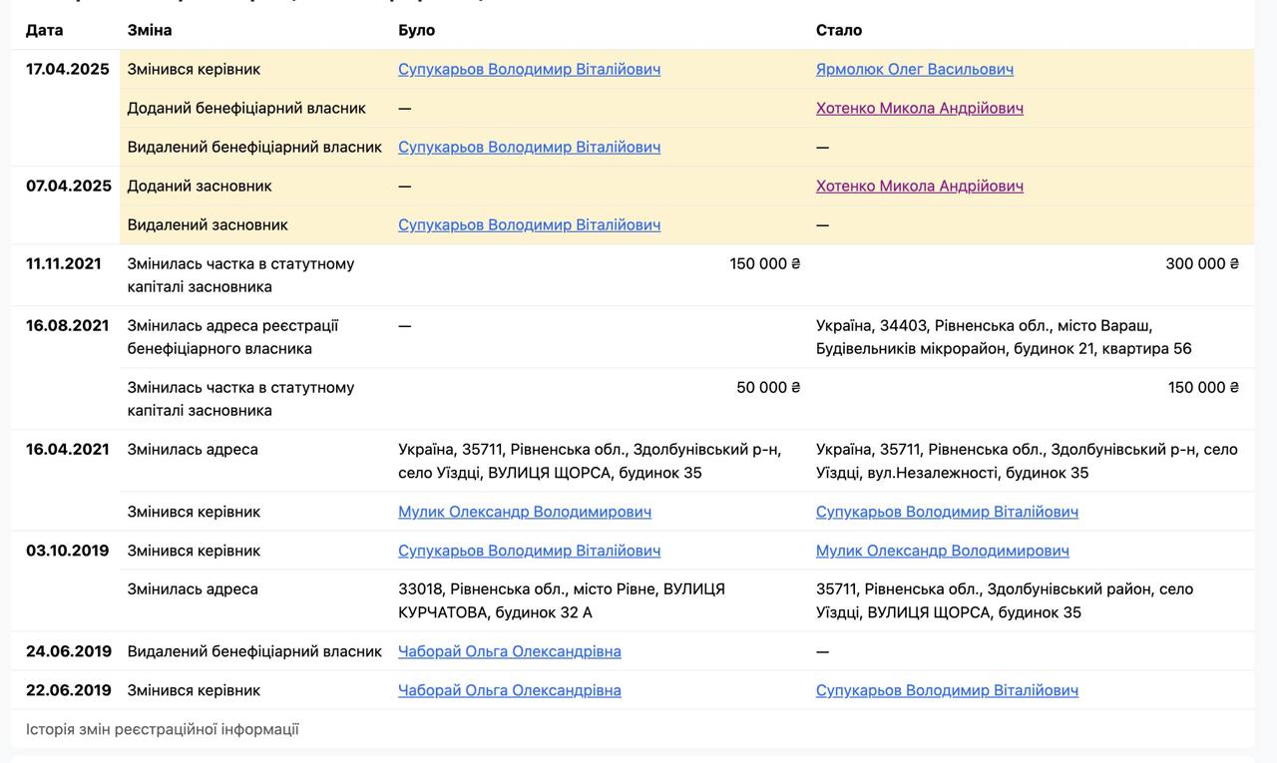
Task: Select date 11.11.2021
Action: click(64, 263)
